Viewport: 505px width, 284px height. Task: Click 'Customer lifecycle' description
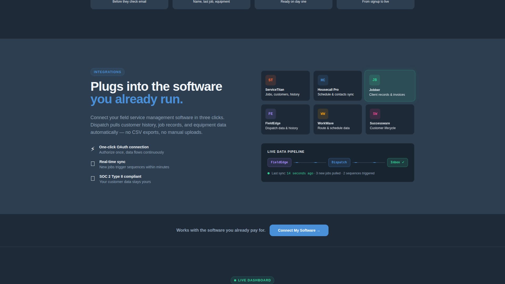[x=383, y=128]
